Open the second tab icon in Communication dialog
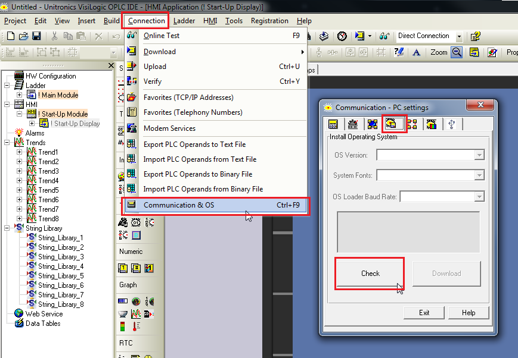This screenshot has width=518, height=358. click(x=353, y=124)
